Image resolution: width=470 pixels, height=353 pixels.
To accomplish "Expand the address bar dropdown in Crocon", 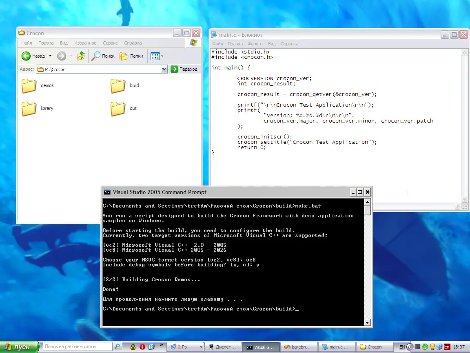I will [164, 69].
